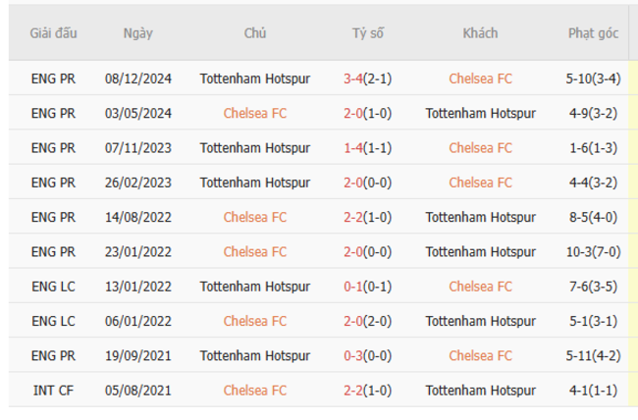Click ENG LC in the 06/01/2022 row
This screenshot has width=638, height=420.
click(53, 321)
